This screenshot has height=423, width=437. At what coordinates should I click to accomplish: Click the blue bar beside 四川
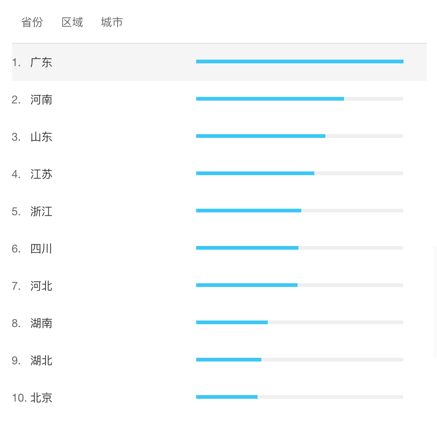247,248
